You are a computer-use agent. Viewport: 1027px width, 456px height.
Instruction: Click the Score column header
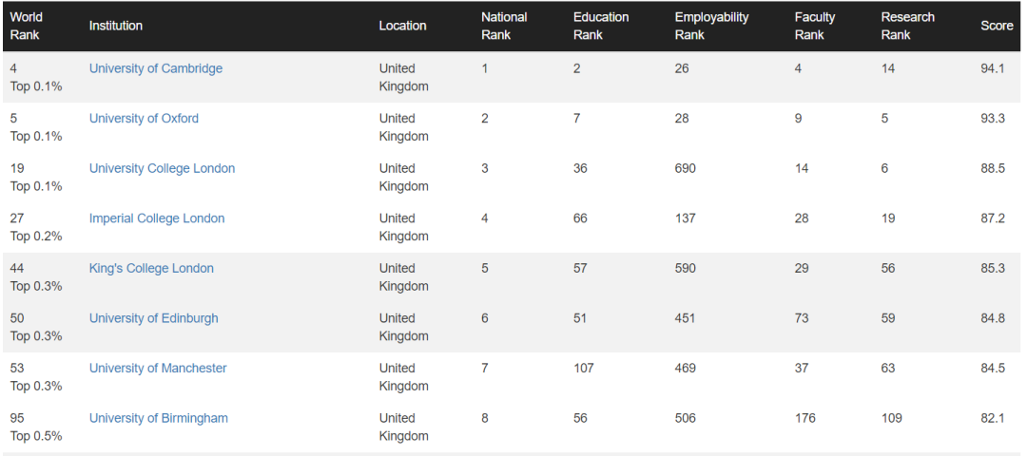[997, 27]
